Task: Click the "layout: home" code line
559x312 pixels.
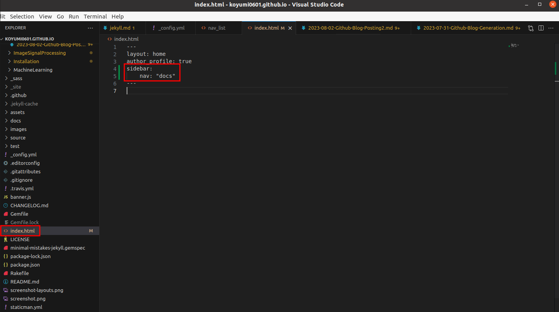Action: 146,54
